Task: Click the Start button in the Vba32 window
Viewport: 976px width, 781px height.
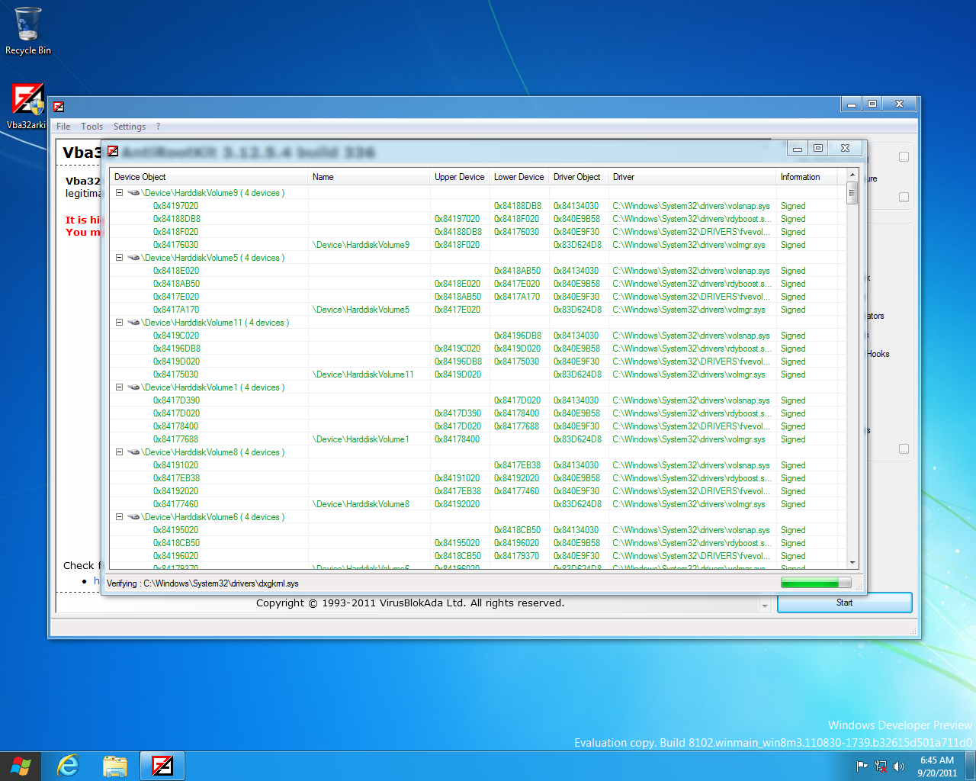Action: [x=844, y=603]
